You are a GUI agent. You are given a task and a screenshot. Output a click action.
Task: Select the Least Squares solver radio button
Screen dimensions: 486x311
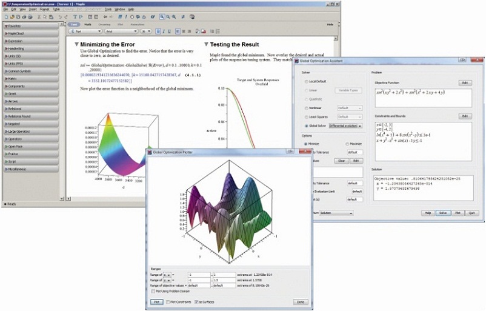tap(306, 117)
